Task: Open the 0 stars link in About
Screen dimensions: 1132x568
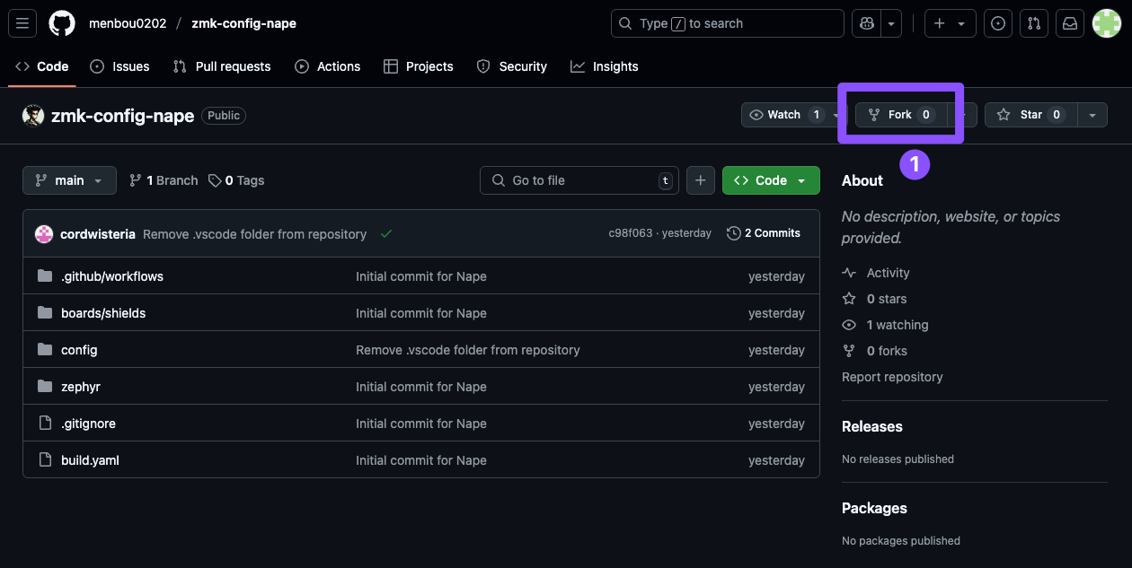Action: (874, 299)
